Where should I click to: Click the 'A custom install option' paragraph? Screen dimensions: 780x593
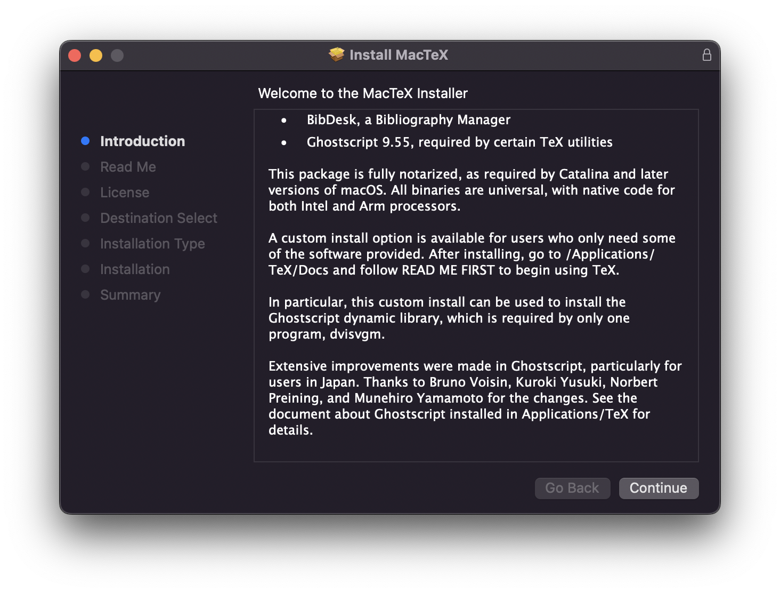(x=472, y=254)
